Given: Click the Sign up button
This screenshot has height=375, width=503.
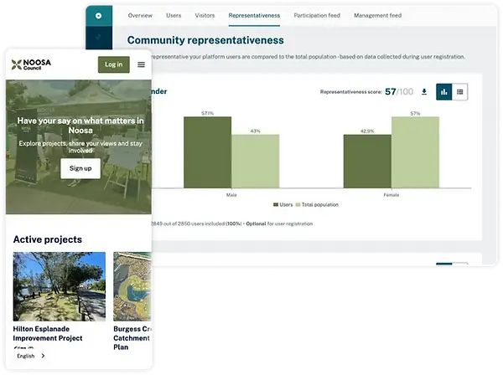Looking at the screenshot, I should 80,168.
